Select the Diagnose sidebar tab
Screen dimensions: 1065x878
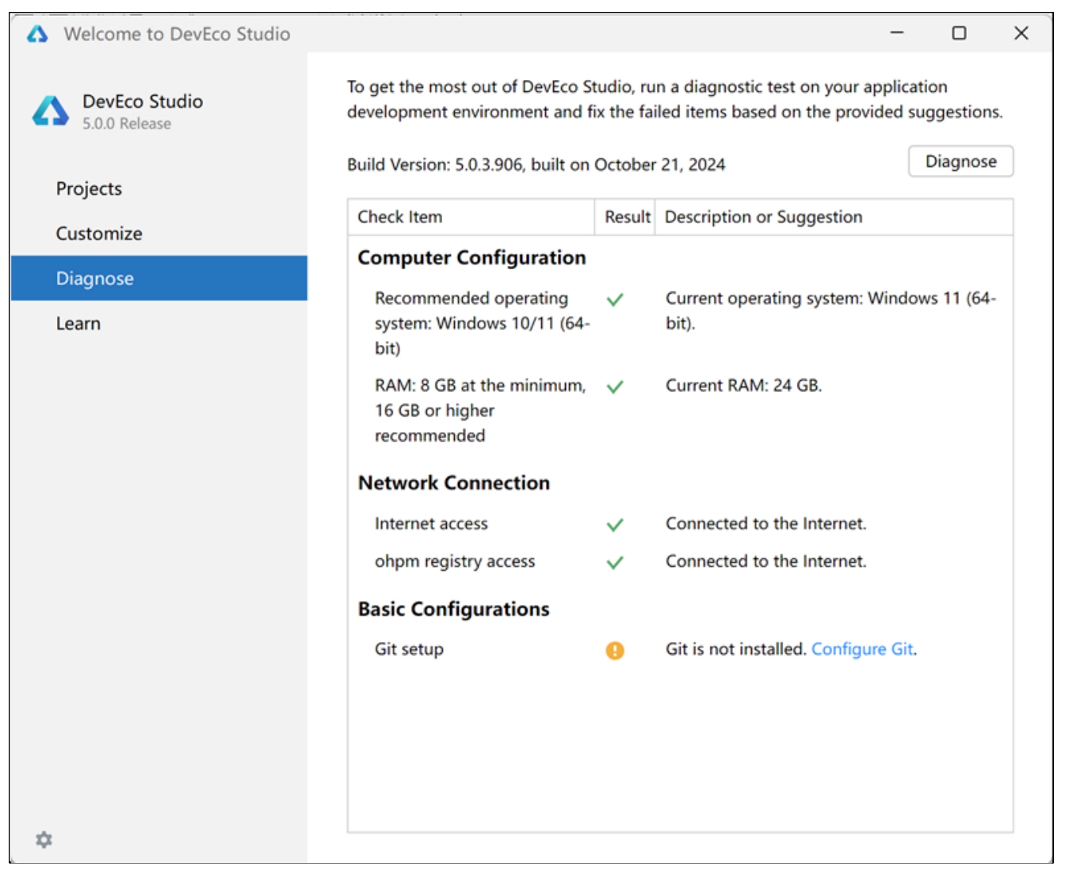click(95, 279)
